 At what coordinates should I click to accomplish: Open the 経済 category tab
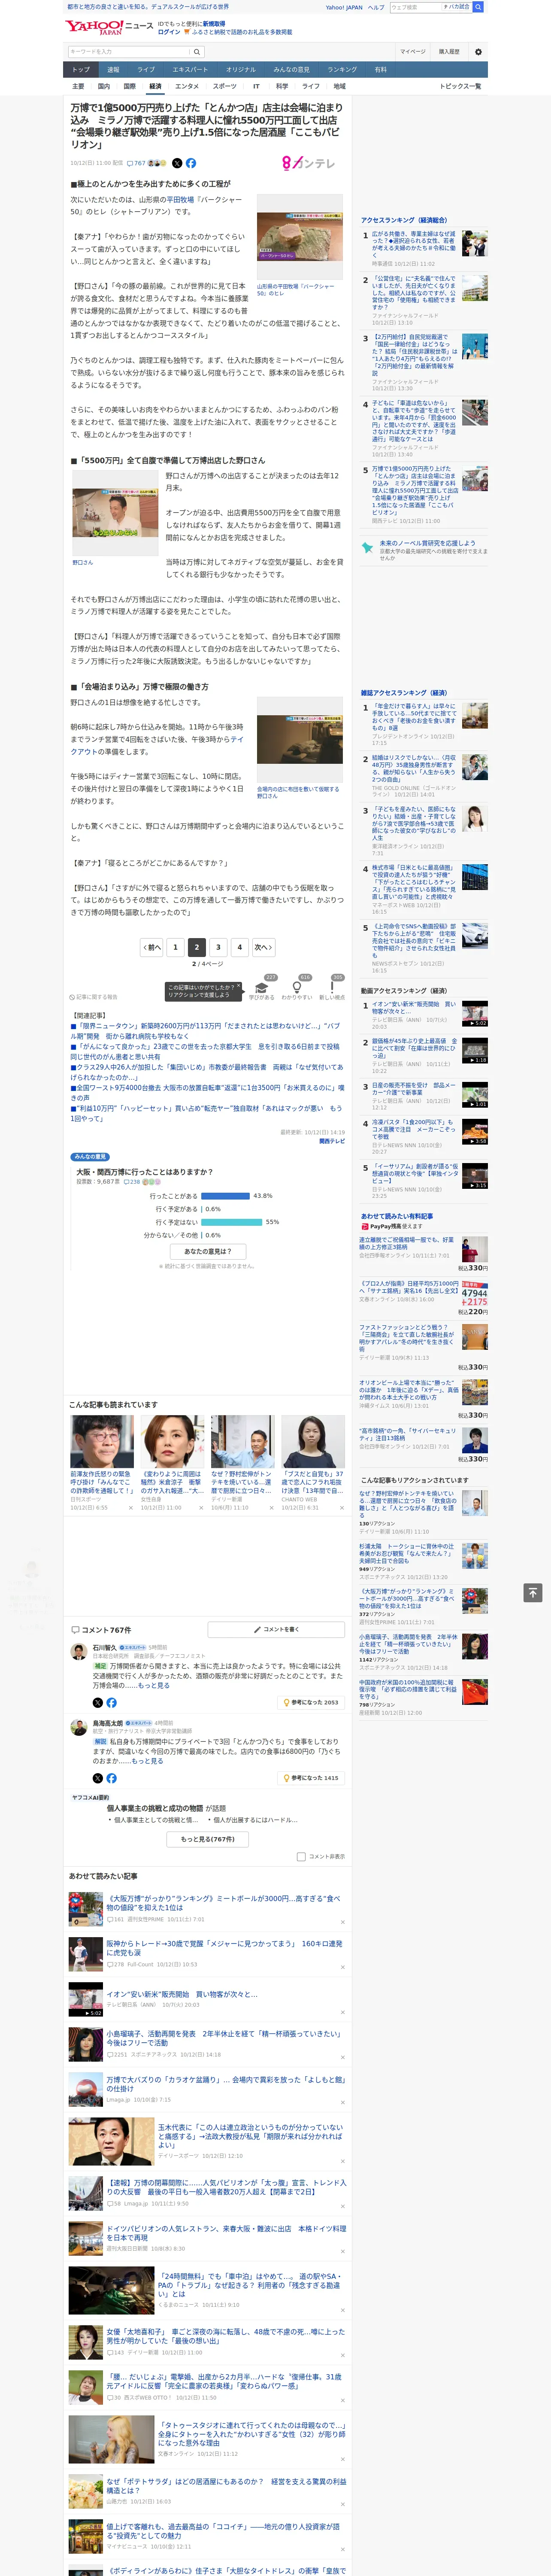click(155, 86)
